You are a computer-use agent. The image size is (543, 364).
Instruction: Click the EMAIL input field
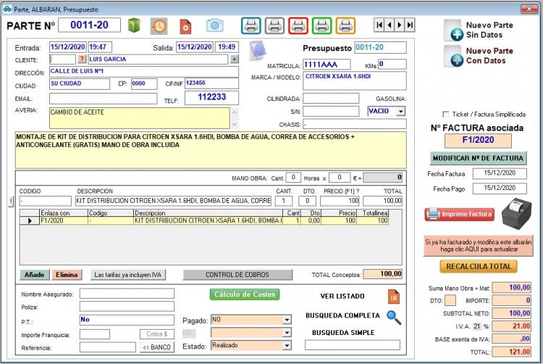pyautogui.click(x=104, y=99)
